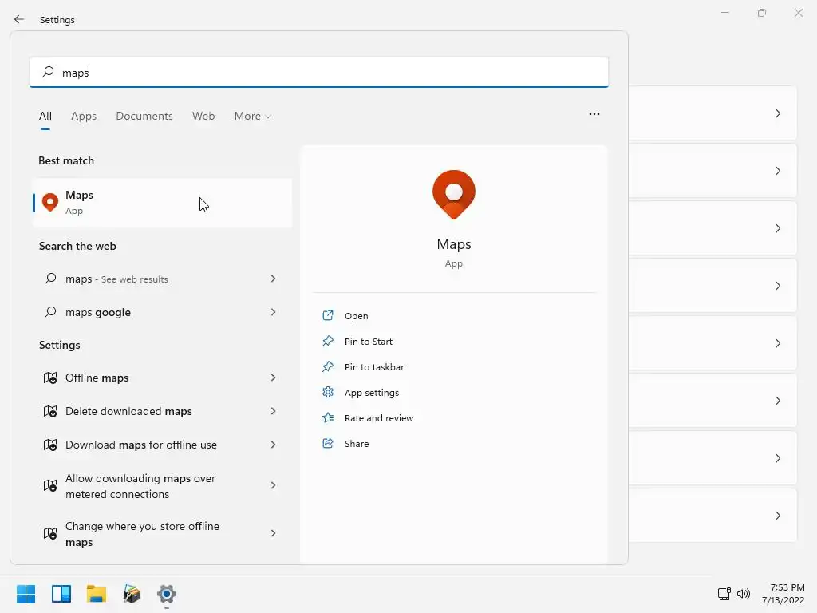Click the Download maps for offline use icon
The height and width of the screenshot is (613, 817).
50,445
